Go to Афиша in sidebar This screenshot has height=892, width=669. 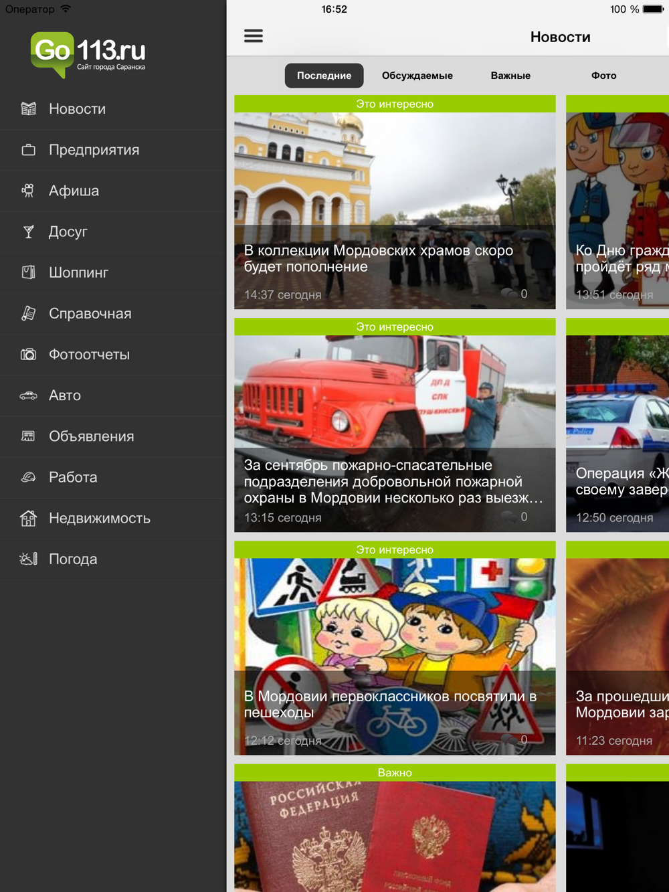click(113, 191)
